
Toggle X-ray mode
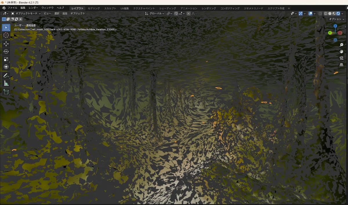(320, 14)
